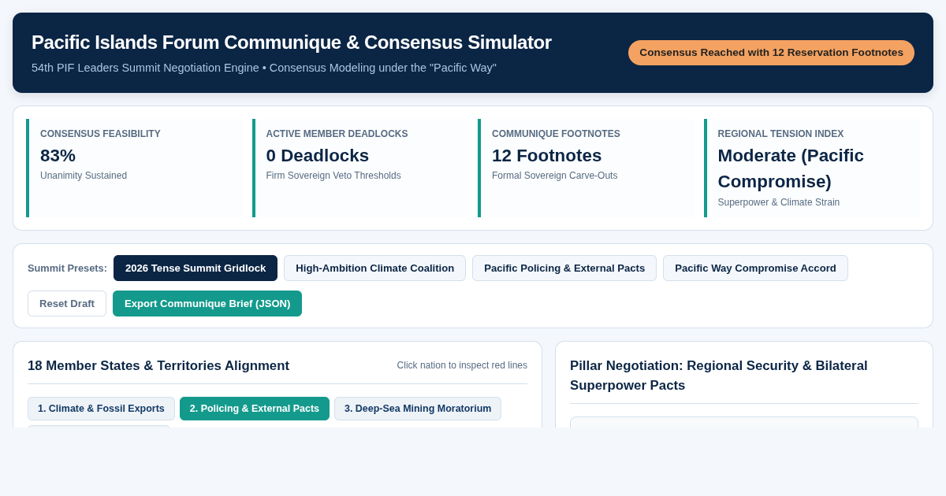The height and width of the screenshot is (496, 946).
Task: Click the Pacific Islands Forum simulator title
Action: pos(292,43)
